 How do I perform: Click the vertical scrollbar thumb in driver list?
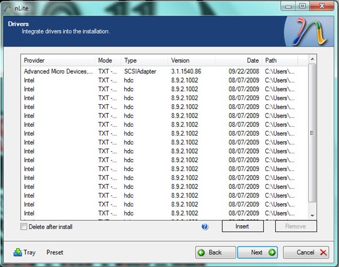click(x=312, y=132)
